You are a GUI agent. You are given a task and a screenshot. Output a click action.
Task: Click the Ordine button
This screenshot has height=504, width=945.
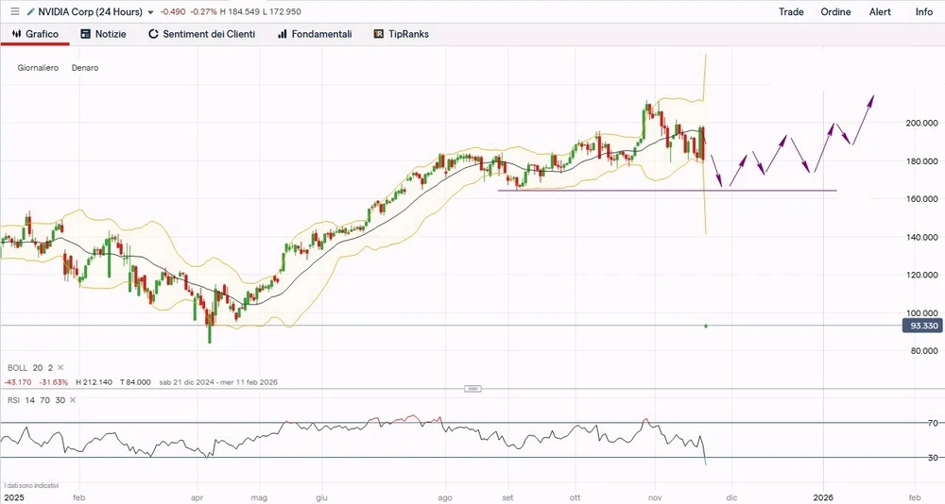[x=835, y=11]
